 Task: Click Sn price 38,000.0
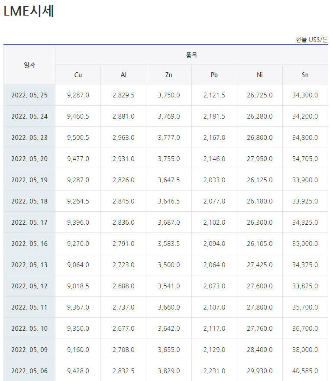coord(305,350)
